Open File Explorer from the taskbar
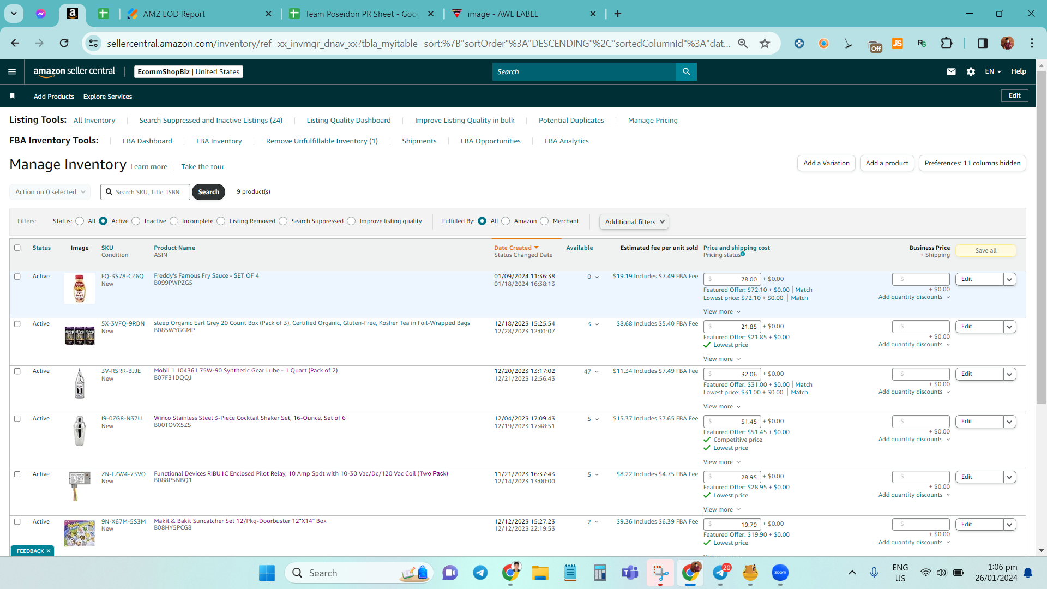This screenshot has width=1047, height=589. click(x=540, y=573)
